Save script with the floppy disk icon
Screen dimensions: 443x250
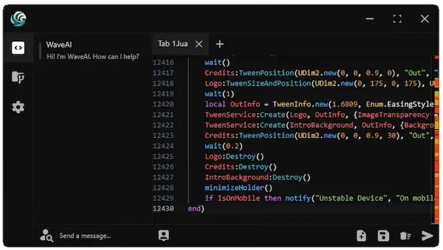(x=383, y=235)
